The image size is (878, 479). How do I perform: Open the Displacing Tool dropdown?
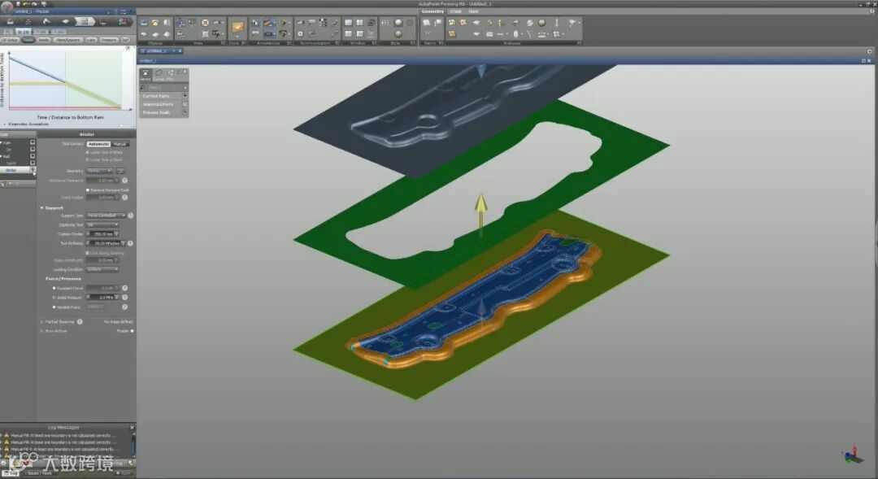[x=102, y=224]
